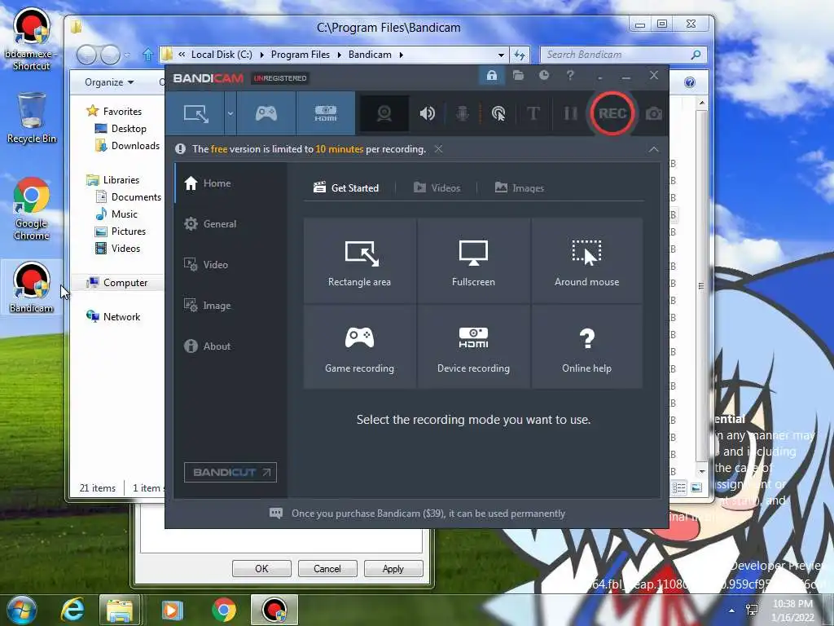Select Documents library
Screen dimensions: 834x626
128,197
